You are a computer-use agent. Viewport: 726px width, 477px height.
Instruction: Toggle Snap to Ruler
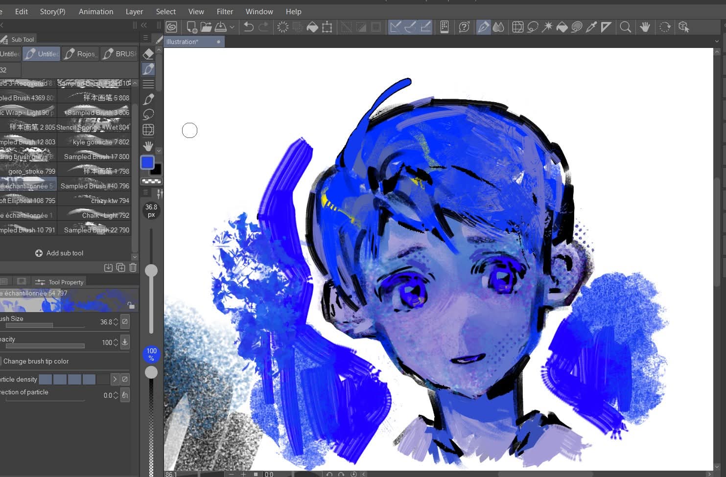click(x=395, y=27)
